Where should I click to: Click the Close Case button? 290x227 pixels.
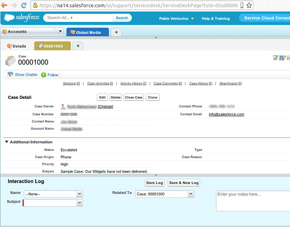tap(134, 97)
